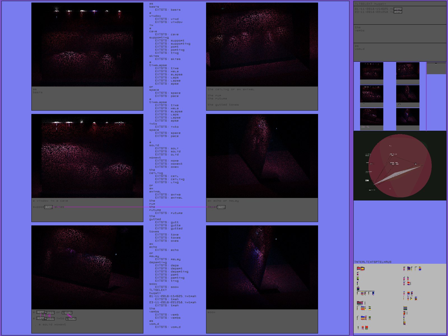Click the boxed 'ting' in 'departing'
The height and width of the screenshot is (336, 448).
click(221, 207)
